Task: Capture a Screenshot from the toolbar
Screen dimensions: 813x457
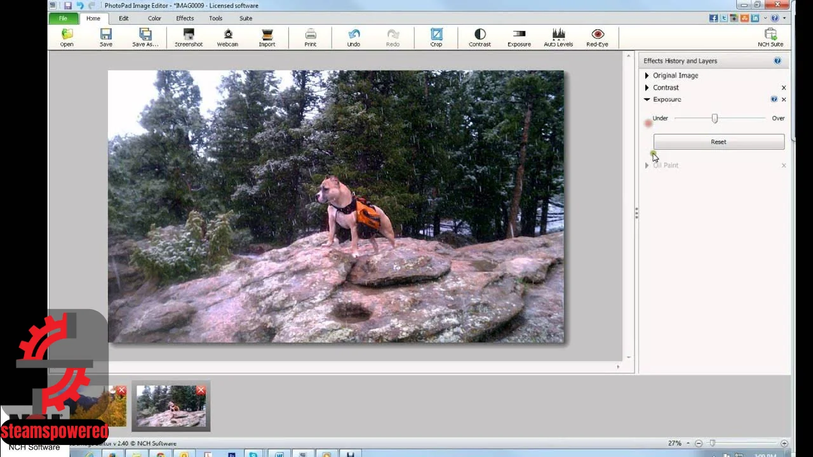Action: point(189,38)
